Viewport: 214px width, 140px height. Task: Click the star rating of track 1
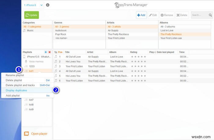tap(138, 57)
